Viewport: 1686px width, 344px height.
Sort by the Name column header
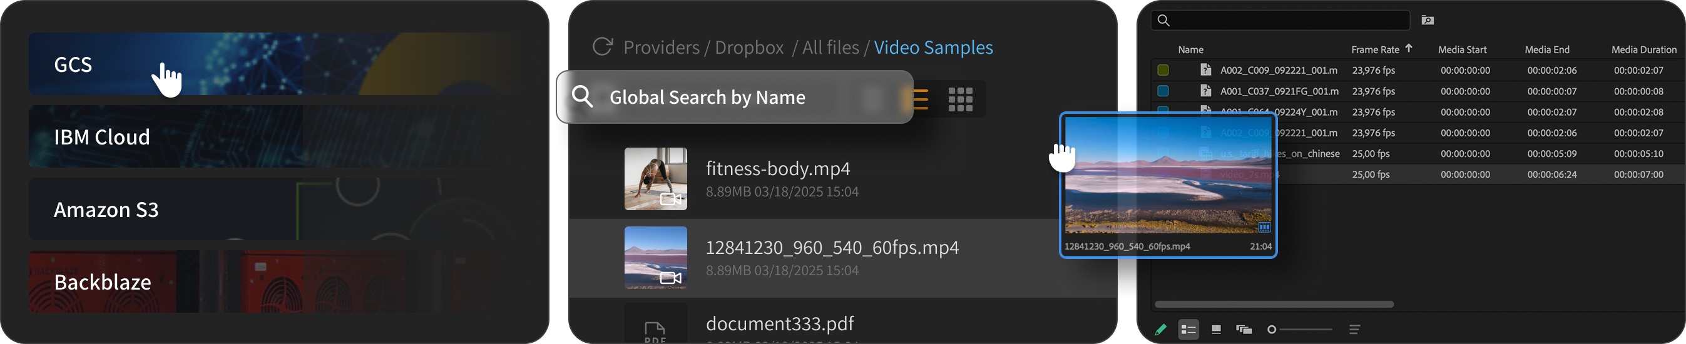1190,49
